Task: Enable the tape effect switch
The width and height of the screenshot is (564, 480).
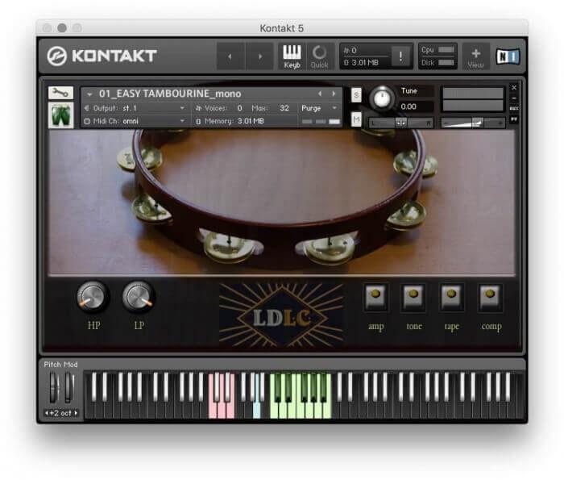Action: 451,298
